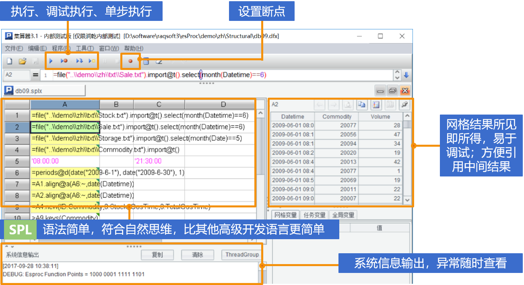Image resolution: width=524 pixels, height=285 pixels.
Task: Select column header C in the grid
Action: point(159,105)
